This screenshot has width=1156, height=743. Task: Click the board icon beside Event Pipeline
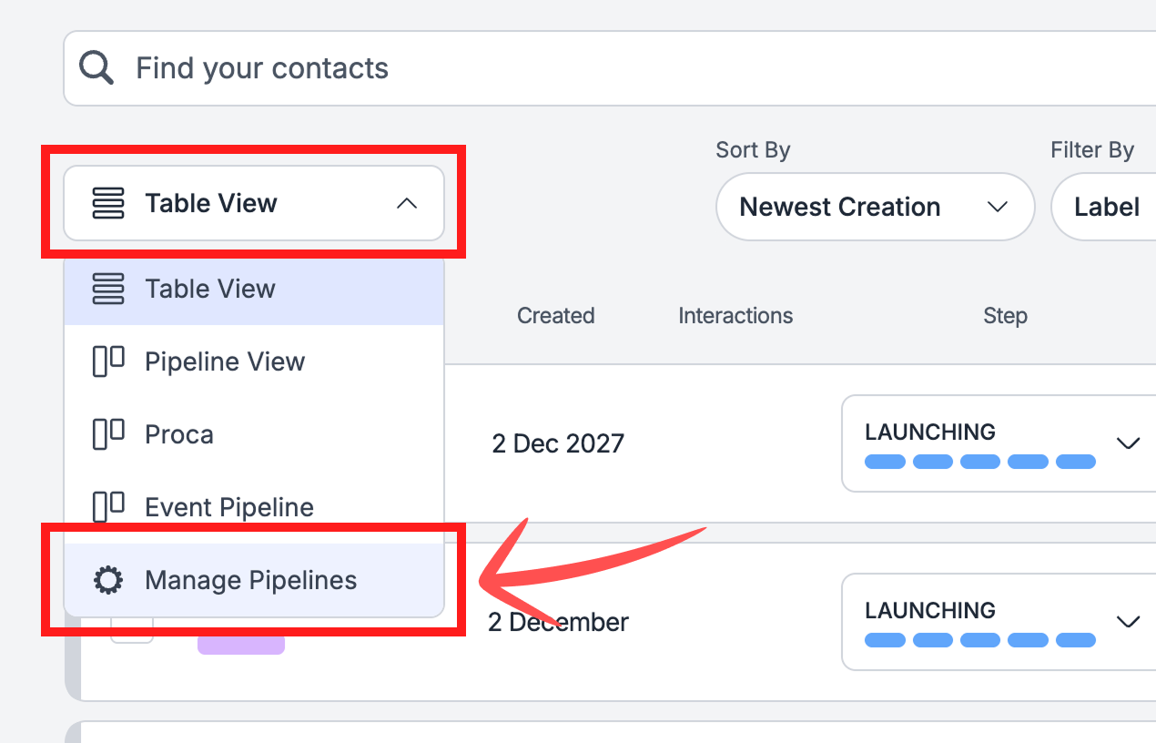(x=108, y=506)
